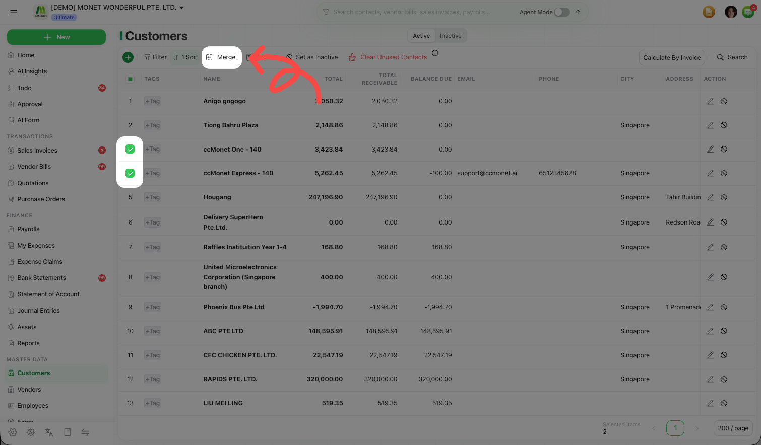Screen dimensions: 761x445
Task: Click the upward arrow icon beside Agent Mode
Action: tap(578, 12)
